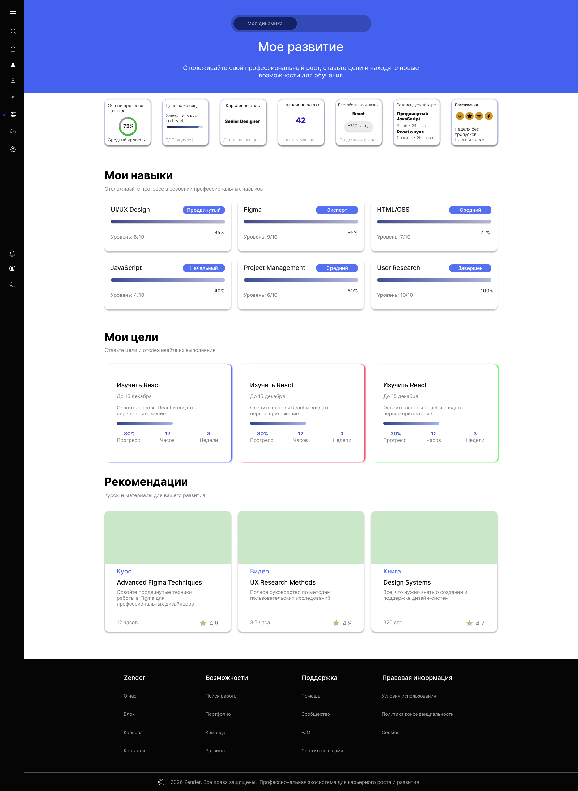Open the FaQ footer link
Screen dimensions: 578x791
pyautogui.click(x=306, y=733)
